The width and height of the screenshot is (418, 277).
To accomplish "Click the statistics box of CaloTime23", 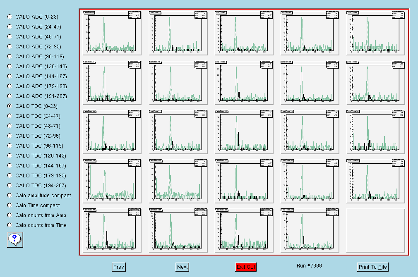I will (x=332, y=212).
